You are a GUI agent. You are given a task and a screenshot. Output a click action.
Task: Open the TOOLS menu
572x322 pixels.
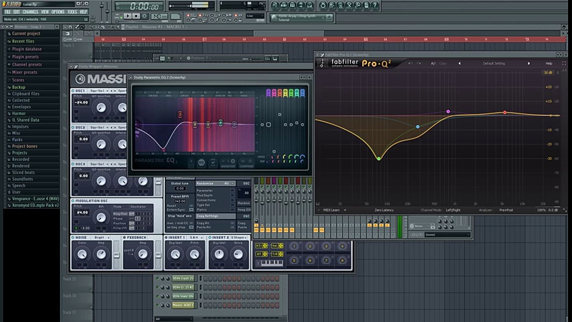pyautogui.click(x=72, y=12)
